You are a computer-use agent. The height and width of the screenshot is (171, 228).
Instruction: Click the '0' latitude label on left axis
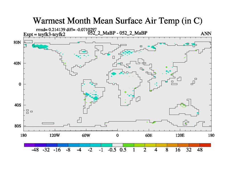(20, 84)
